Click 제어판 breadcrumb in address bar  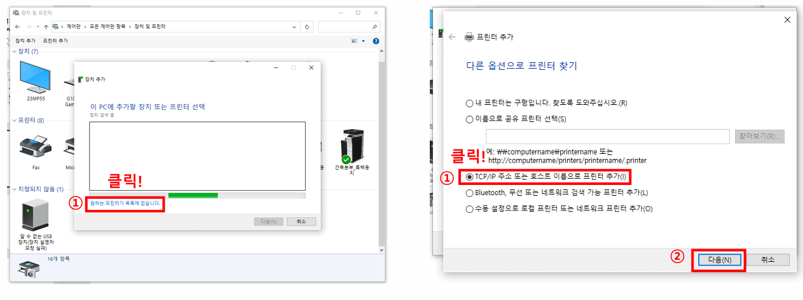pyautogui.click(x=73, y=27)
